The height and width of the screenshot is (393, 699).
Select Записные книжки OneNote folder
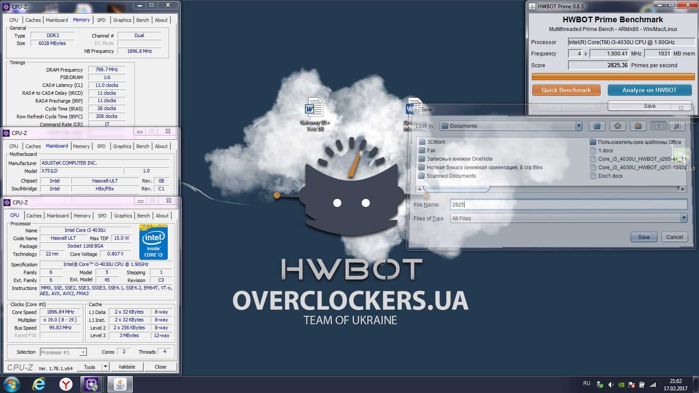tap(456, 159)
